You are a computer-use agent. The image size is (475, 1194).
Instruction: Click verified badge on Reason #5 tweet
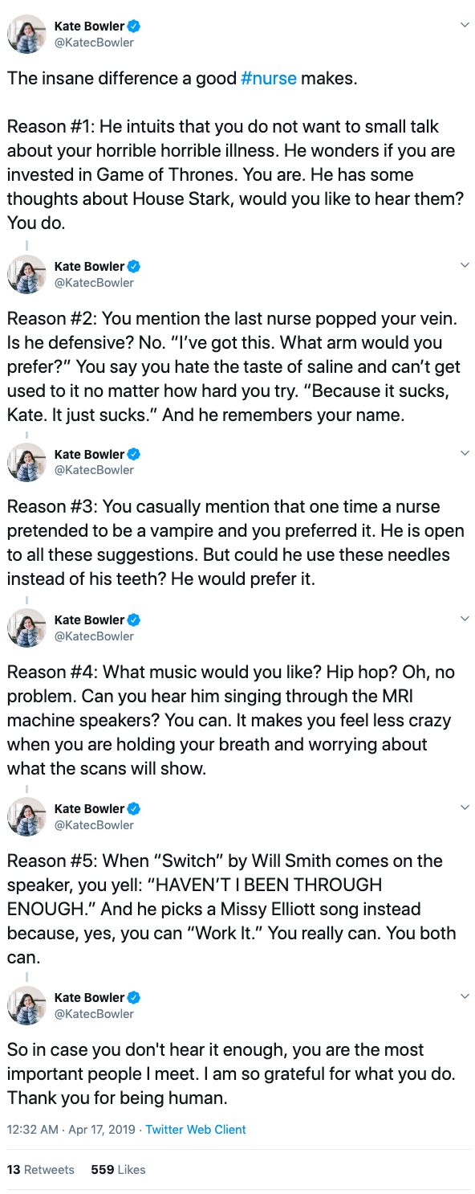click(135, 808)
